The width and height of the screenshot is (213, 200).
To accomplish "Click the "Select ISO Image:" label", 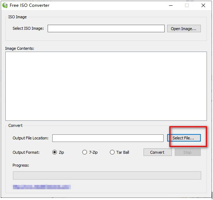I will [28, 28].
